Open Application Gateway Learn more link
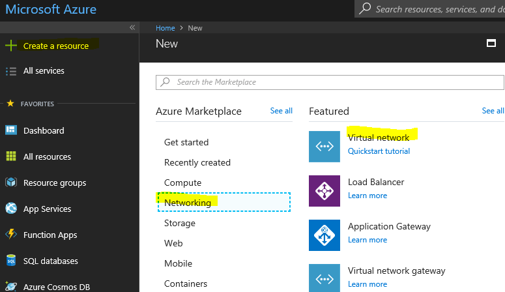This screenshot has height=292, width=505. 368,240
